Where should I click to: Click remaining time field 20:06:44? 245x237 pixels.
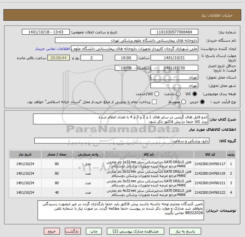[x=59, y=58]
